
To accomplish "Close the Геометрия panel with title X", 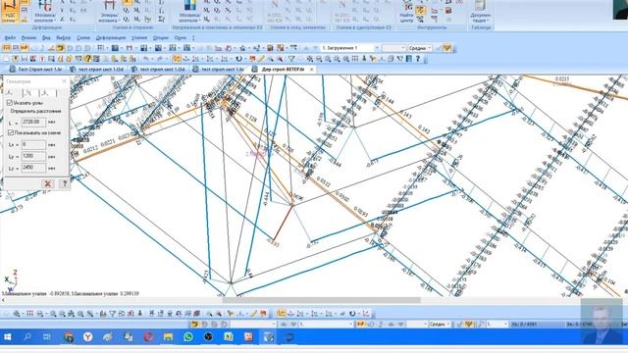I will (64, 81).
